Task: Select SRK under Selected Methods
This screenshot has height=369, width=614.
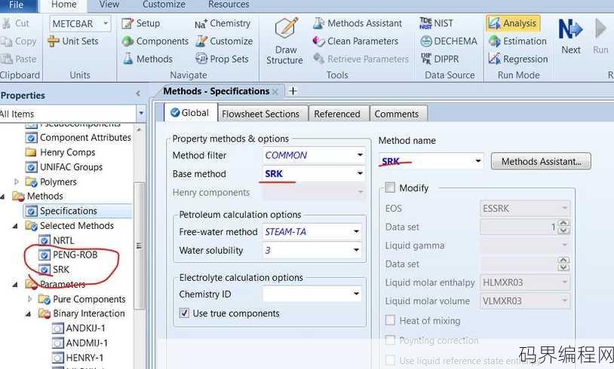Action: point(54,270)
